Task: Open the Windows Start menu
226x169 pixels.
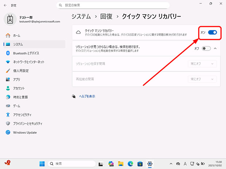Action: click(42, 164)
